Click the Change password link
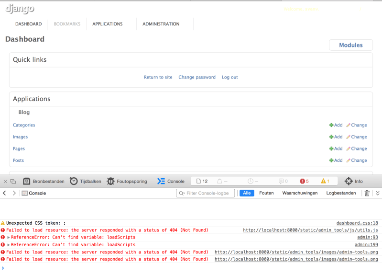The image size is (382, 274). (197, 77)
